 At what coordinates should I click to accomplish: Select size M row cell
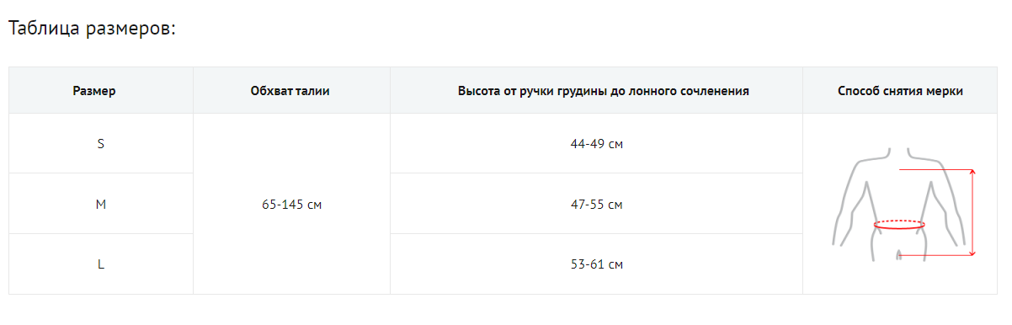click(x=101, y=204)
